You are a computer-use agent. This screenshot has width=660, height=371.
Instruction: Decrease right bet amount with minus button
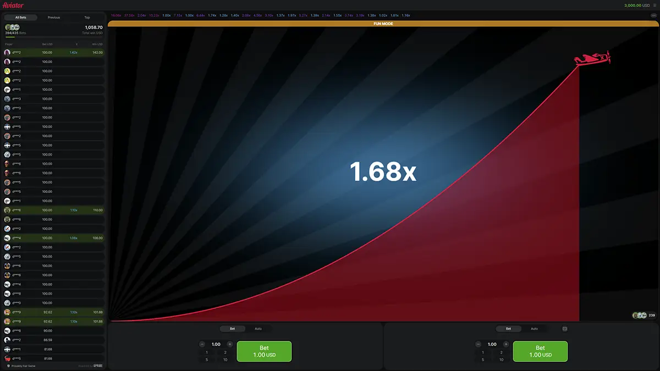coord(479,344)
